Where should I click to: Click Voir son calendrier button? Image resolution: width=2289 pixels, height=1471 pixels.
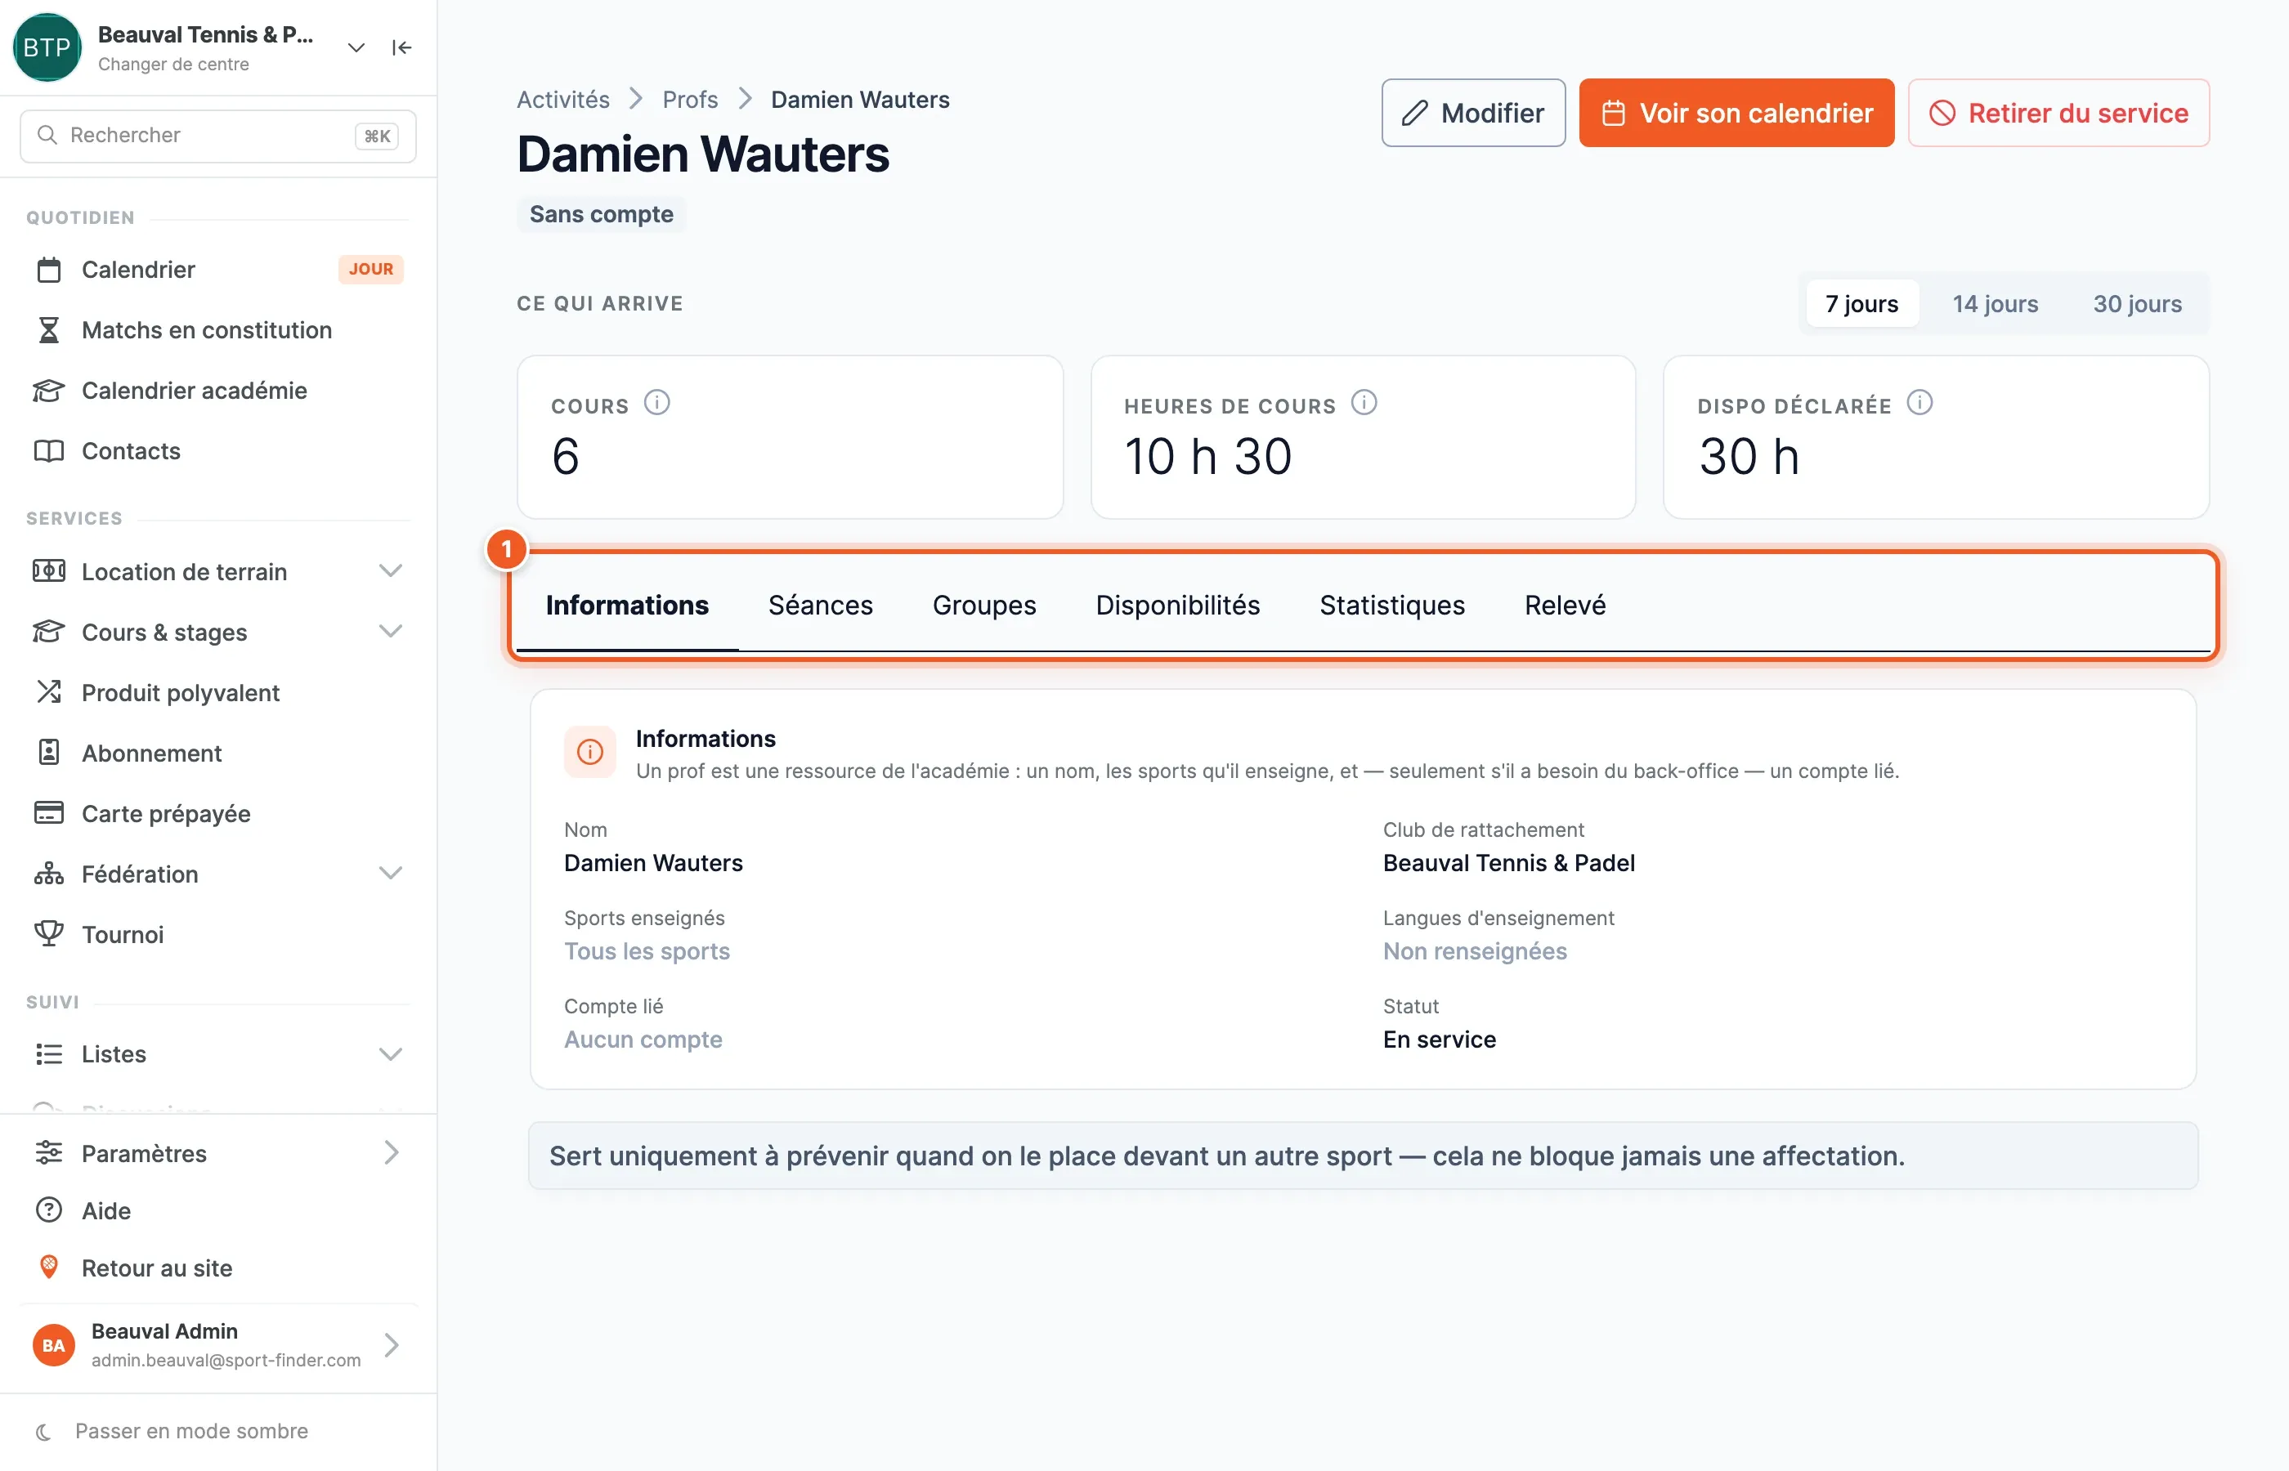[x=1736, y=113]
